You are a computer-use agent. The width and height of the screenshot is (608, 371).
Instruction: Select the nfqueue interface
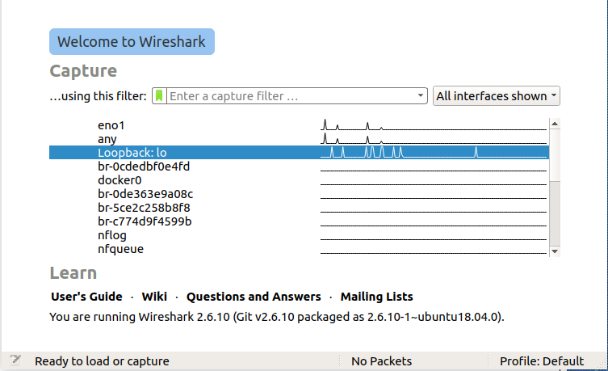pos(299,249)
